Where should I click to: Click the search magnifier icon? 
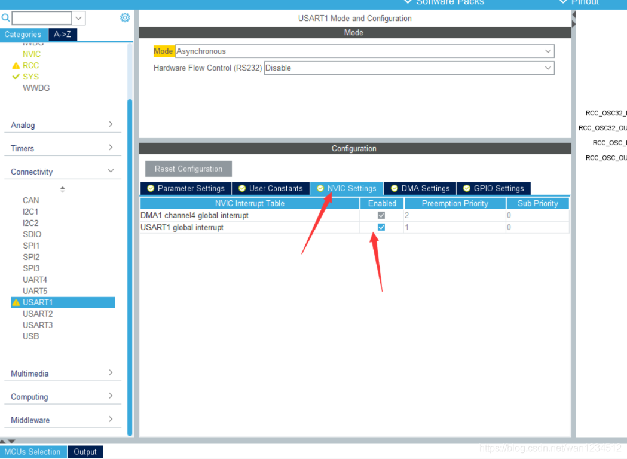(5, 18)
